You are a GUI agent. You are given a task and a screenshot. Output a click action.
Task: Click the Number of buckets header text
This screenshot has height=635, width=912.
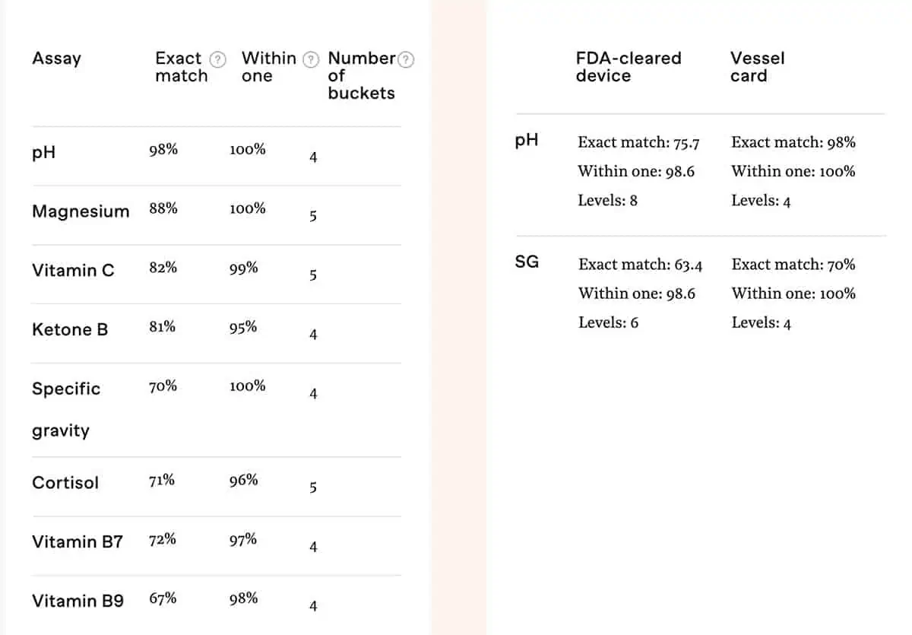pos(362,75)
